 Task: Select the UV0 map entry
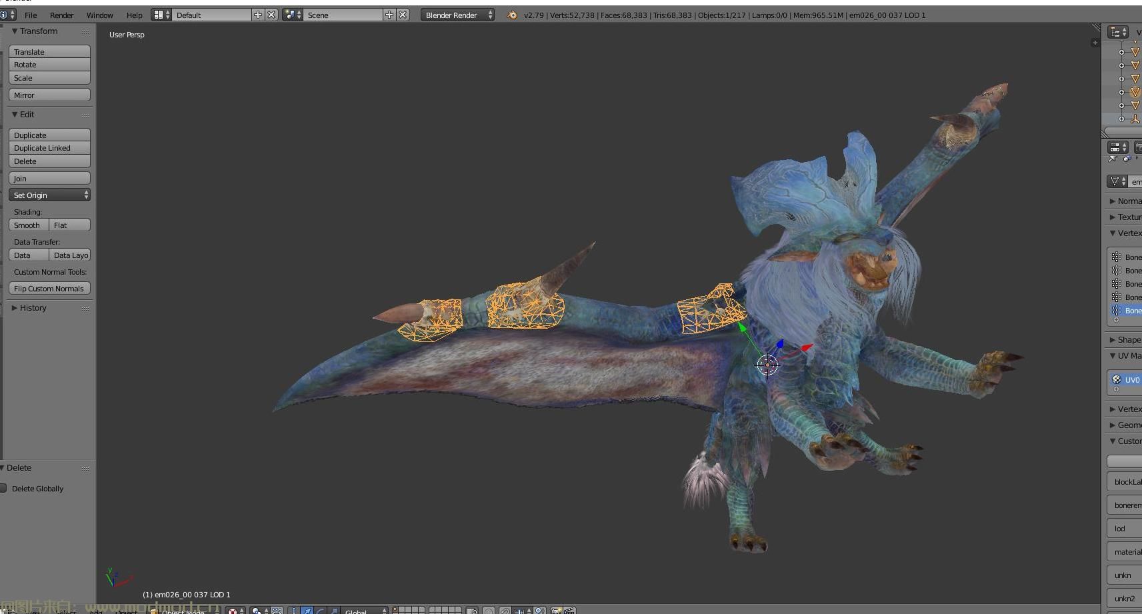coord(1125,379)
